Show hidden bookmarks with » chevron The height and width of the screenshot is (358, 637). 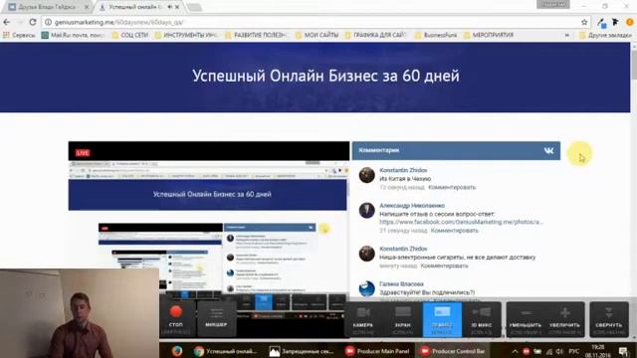click(x=567, y=36)
